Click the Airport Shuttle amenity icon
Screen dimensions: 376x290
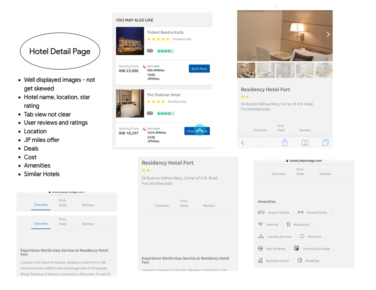pos(261,212)
